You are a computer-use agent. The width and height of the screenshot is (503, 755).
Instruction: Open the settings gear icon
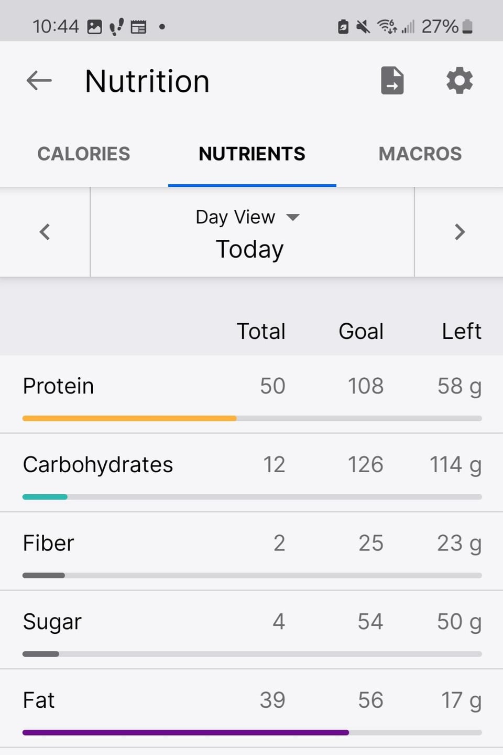click(460, 81)
